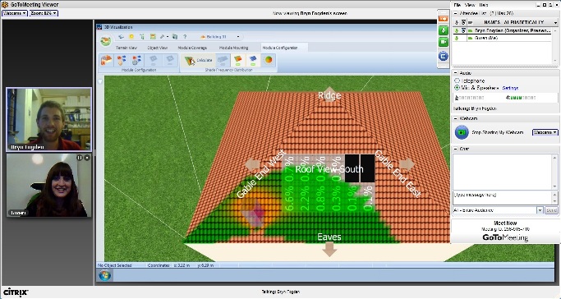This screenshot has width=561, height=299.
Task: Click the question mark help icon
Action: pos(185,37)
